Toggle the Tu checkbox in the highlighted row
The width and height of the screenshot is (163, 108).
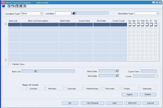[x=138, y=25]
